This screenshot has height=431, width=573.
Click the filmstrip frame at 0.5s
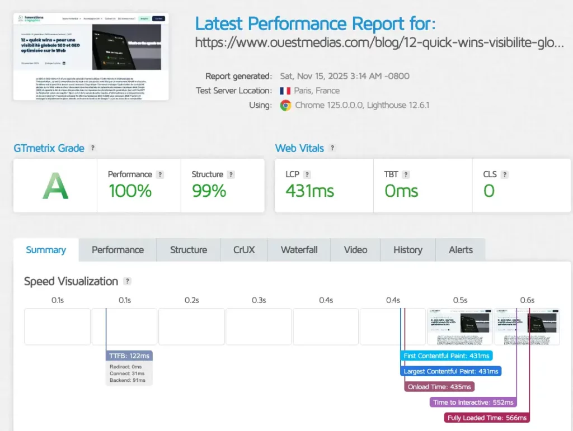click(459, 326)
